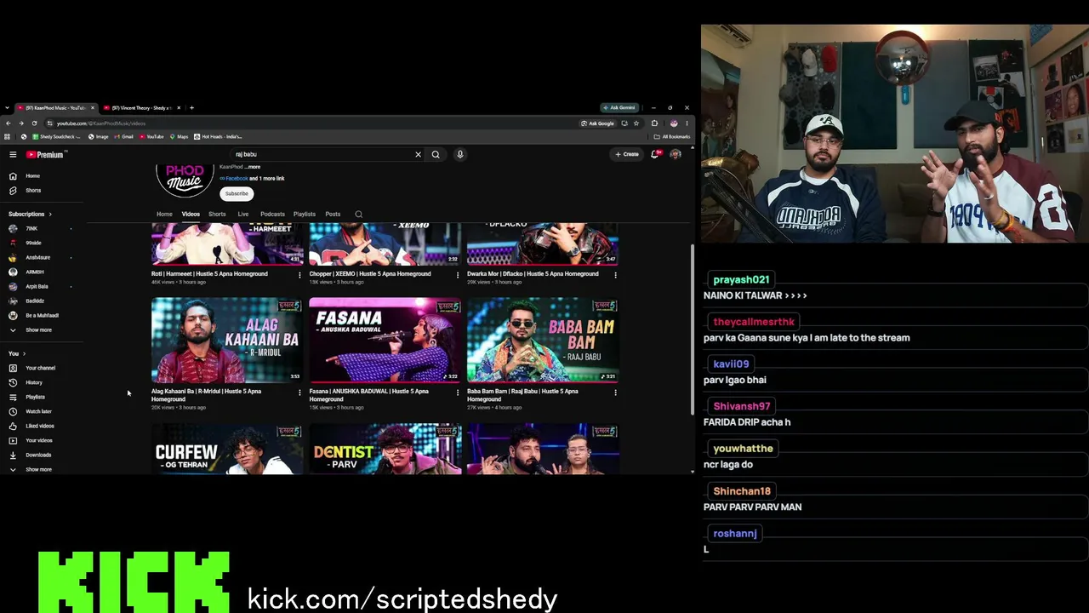Click the youtube.com address bar

coord(315,123)
